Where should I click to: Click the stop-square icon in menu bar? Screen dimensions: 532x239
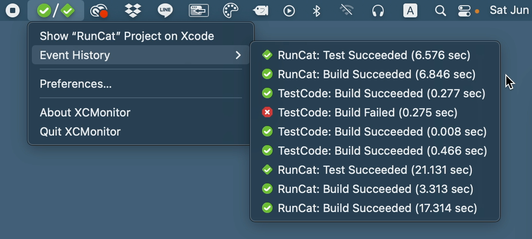13,10
